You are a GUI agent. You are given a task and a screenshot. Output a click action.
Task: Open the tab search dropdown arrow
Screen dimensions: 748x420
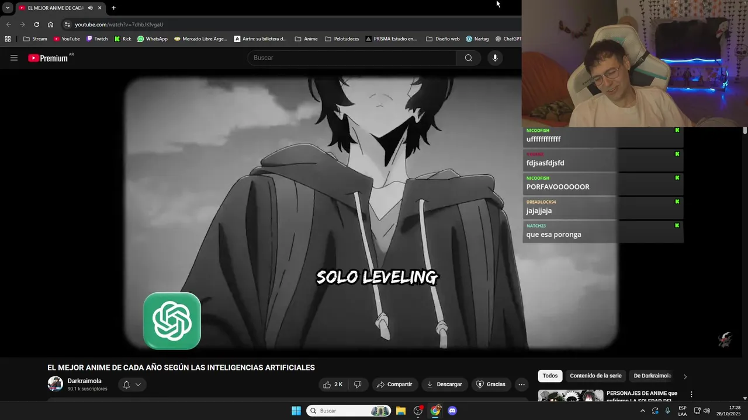click(x=8, y=8)
